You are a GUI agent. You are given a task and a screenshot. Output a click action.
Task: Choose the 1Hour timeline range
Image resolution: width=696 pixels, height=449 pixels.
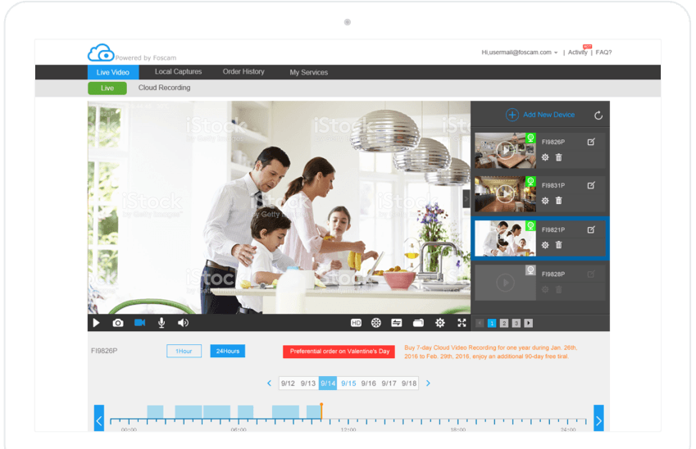point(184,351)
